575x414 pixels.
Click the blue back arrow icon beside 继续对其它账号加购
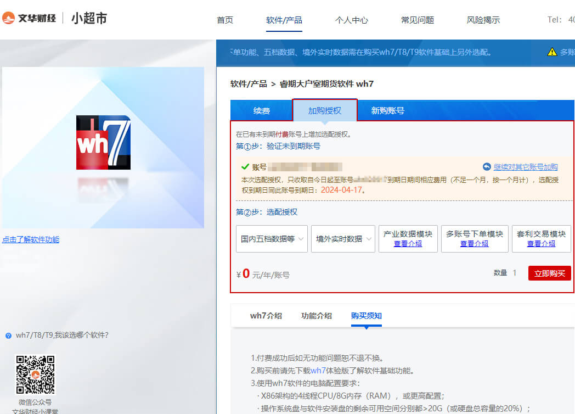click(487, 167)
